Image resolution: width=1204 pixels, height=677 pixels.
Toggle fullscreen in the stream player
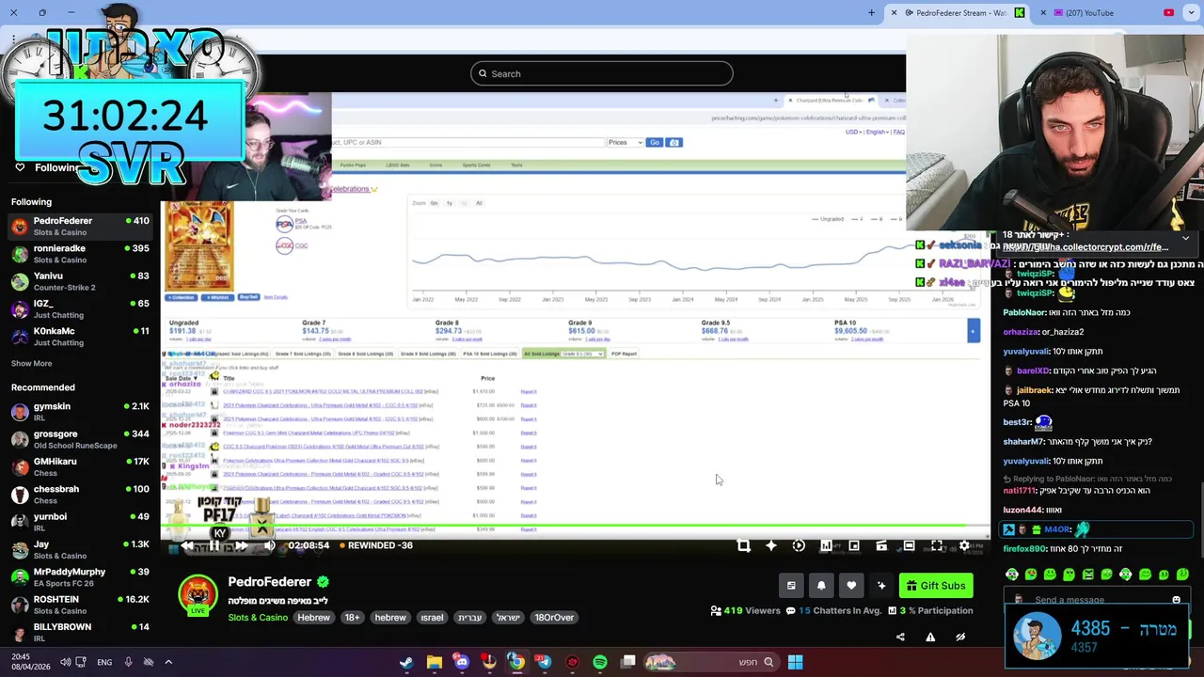click(937, 545)
